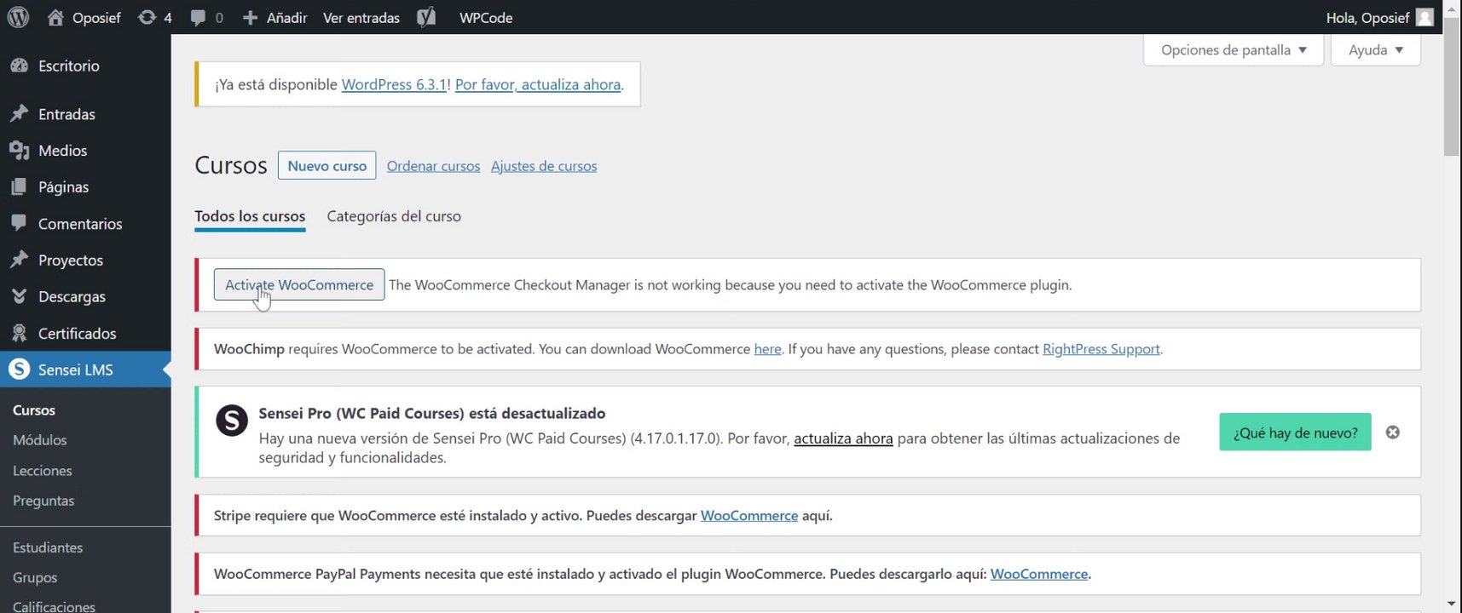Open the Yoast SEO toolbar icon
This screenshot has height=613, width=1462.
426,17
